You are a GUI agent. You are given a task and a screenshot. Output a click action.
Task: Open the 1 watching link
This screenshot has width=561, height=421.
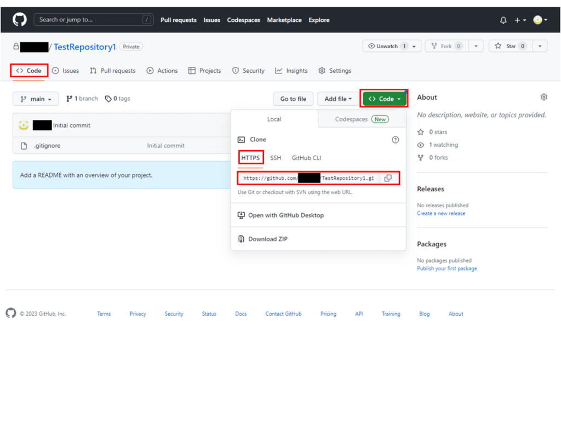point(438,145)
